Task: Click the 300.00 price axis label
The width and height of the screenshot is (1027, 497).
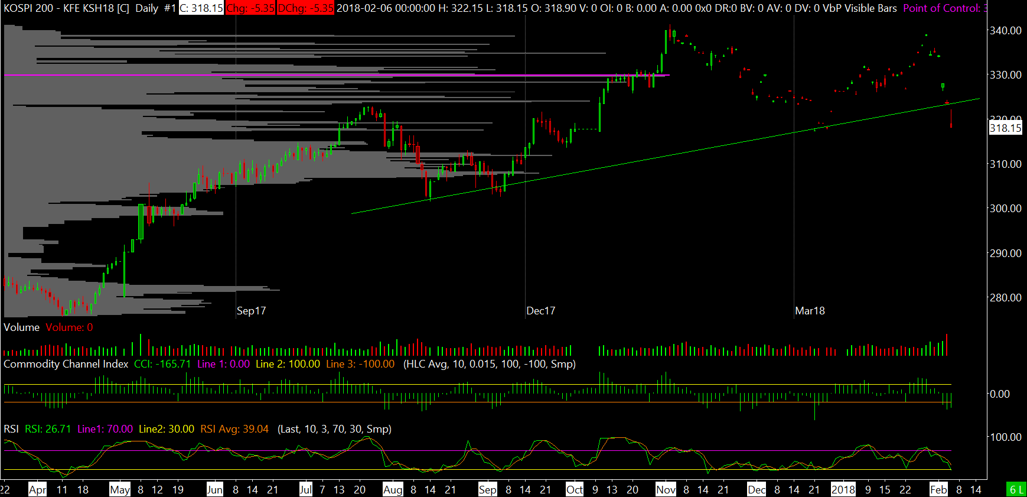Action: click(x=1005, y=209)
